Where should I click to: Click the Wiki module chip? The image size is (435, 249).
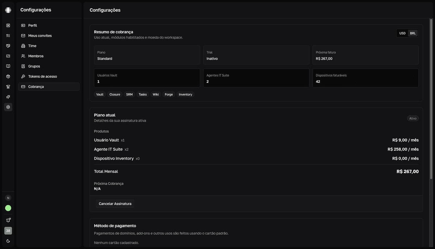[156, 94]
